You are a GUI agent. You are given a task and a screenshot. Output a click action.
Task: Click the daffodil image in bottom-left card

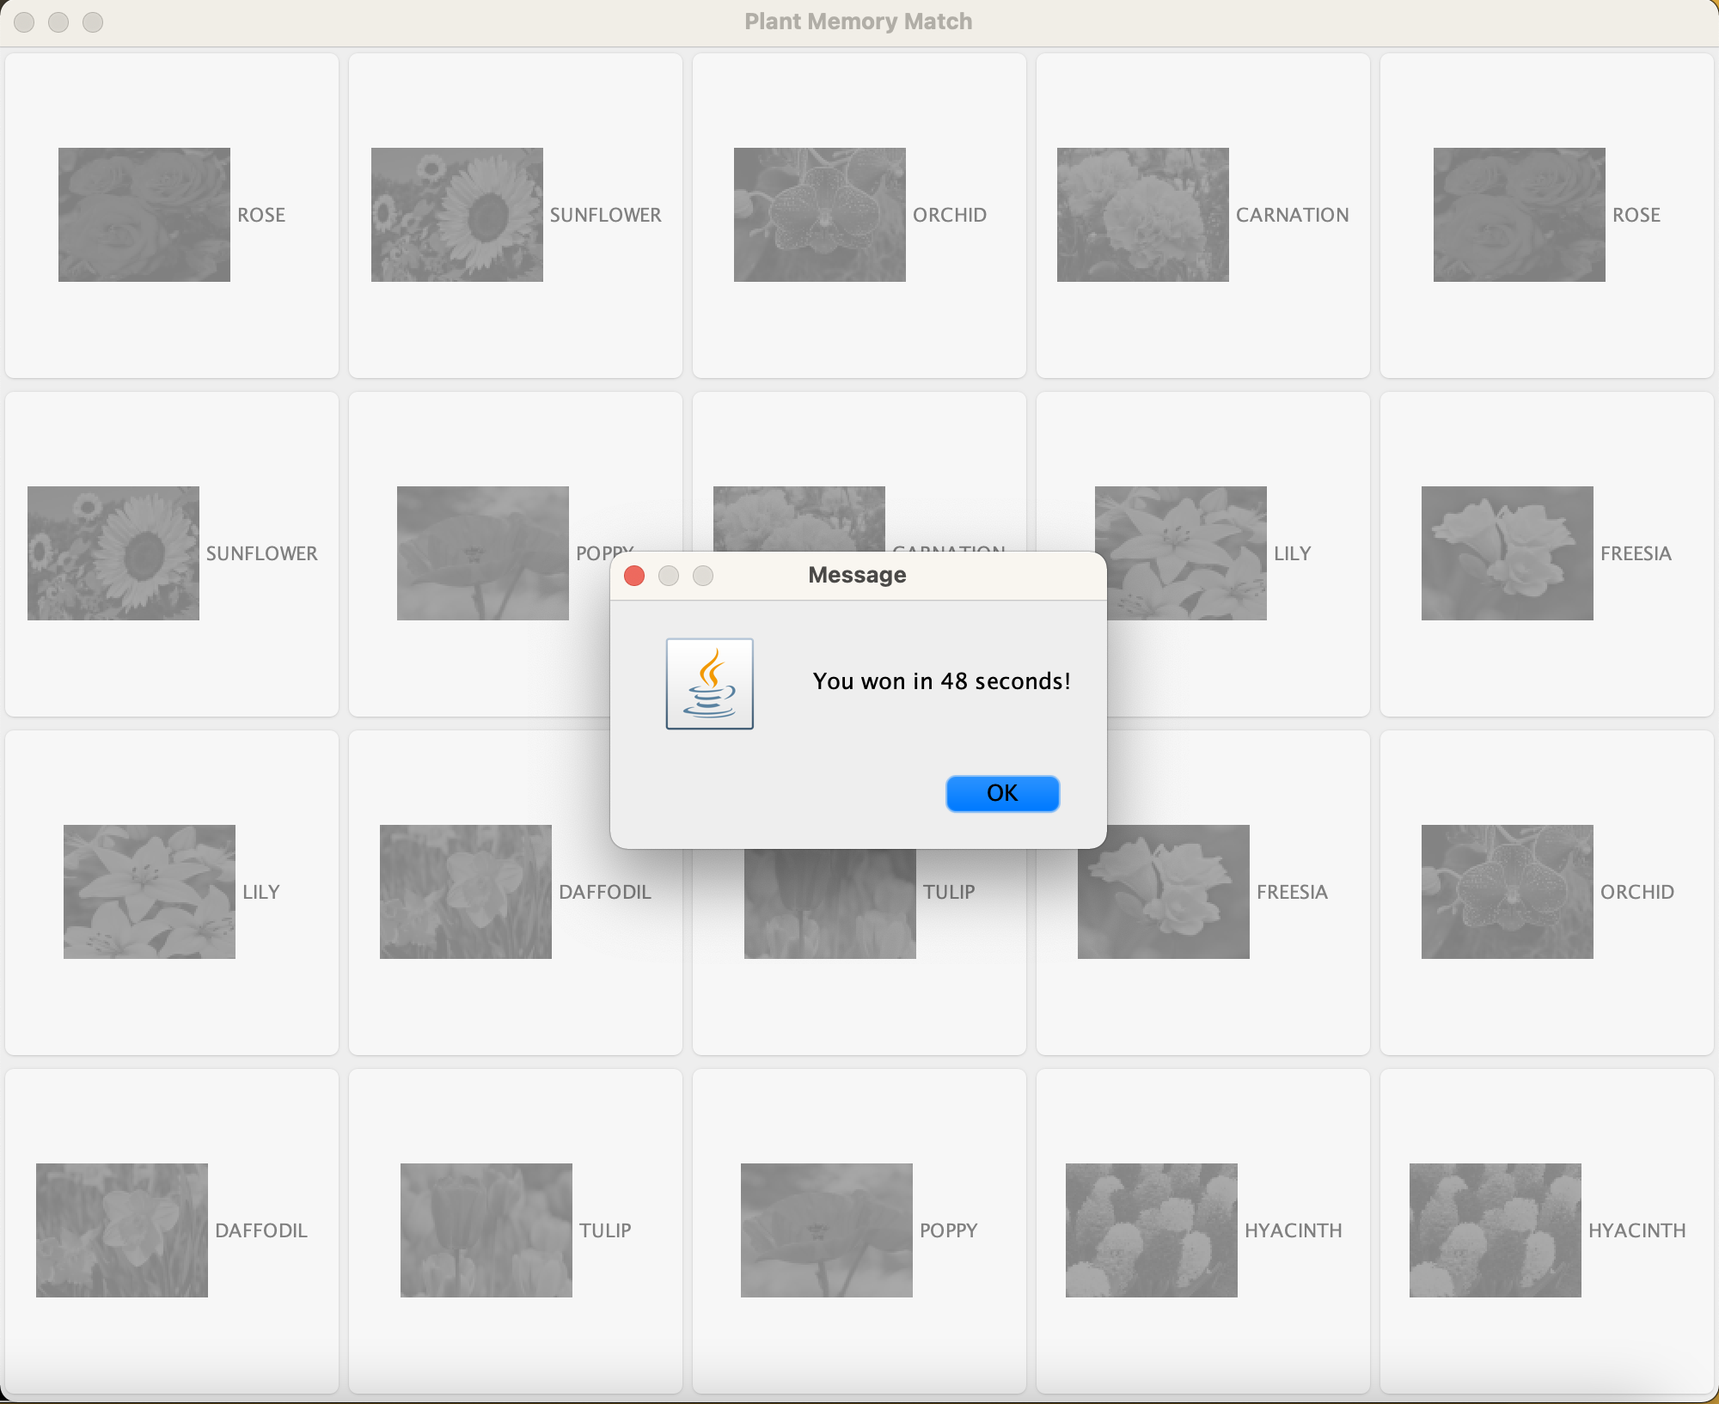point(121,1230)
